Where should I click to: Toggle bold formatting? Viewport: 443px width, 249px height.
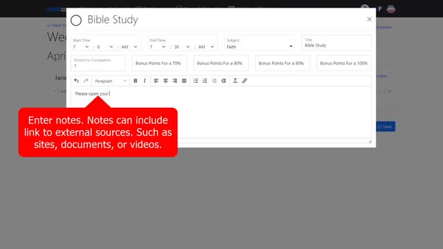[x=136, y=81]
